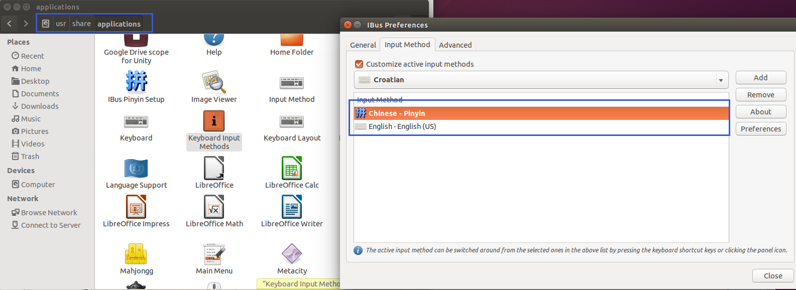Click root drive icon in path bar
This screenshot has height=290, width=796.
pyautogui.click(x=46, y=24)
